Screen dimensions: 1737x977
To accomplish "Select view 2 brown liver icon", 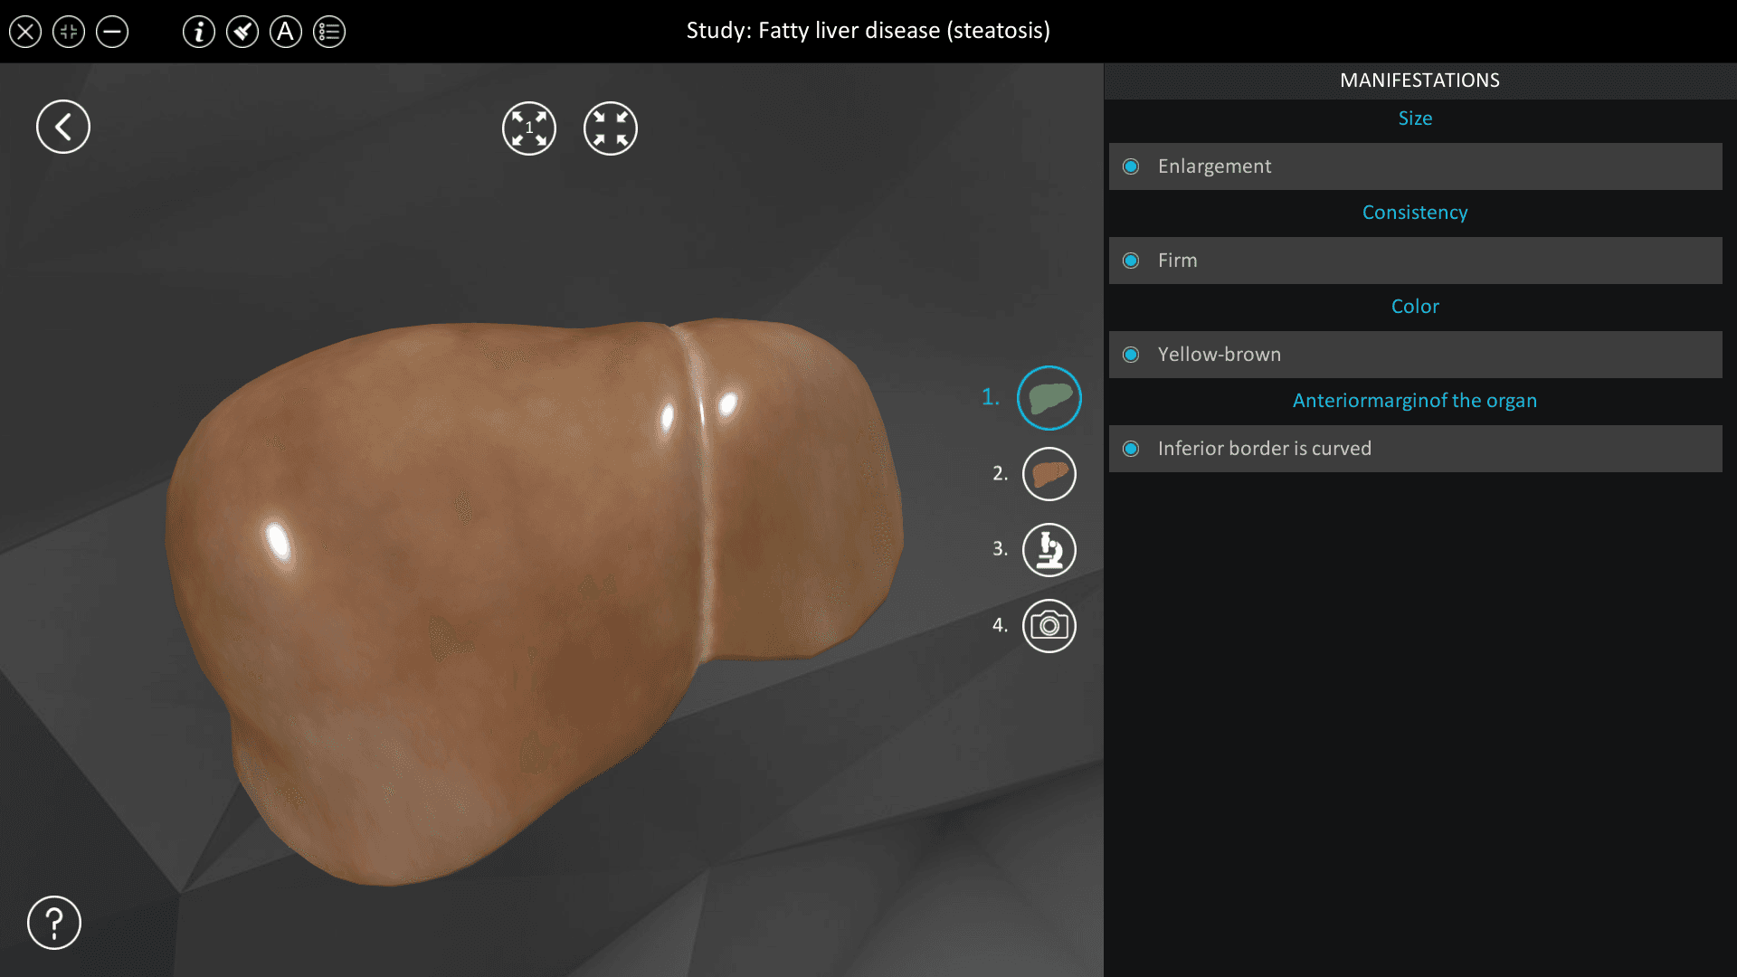I will pos(1049,474).
